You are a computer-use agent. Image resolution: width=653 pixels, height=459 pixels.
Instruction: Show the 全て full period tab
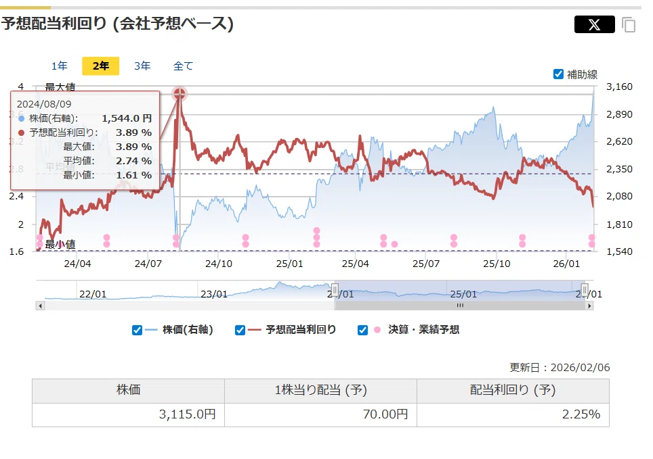[x=183, y=66]
